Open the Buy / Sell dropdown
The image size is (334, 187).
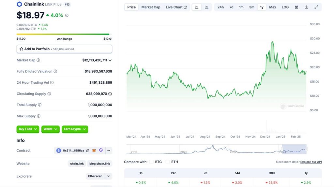[x=28, y=129]
